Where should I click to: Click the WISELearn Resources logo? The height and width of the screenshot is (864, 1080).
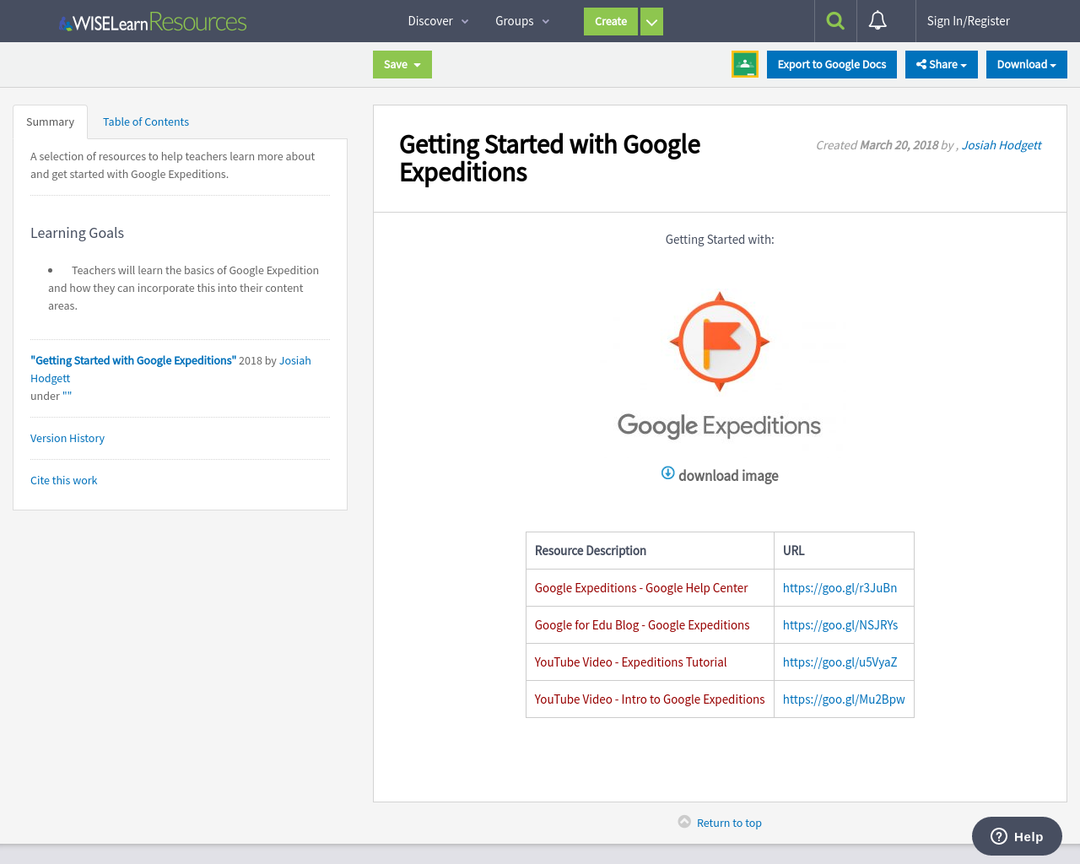[x=152, y=21]
